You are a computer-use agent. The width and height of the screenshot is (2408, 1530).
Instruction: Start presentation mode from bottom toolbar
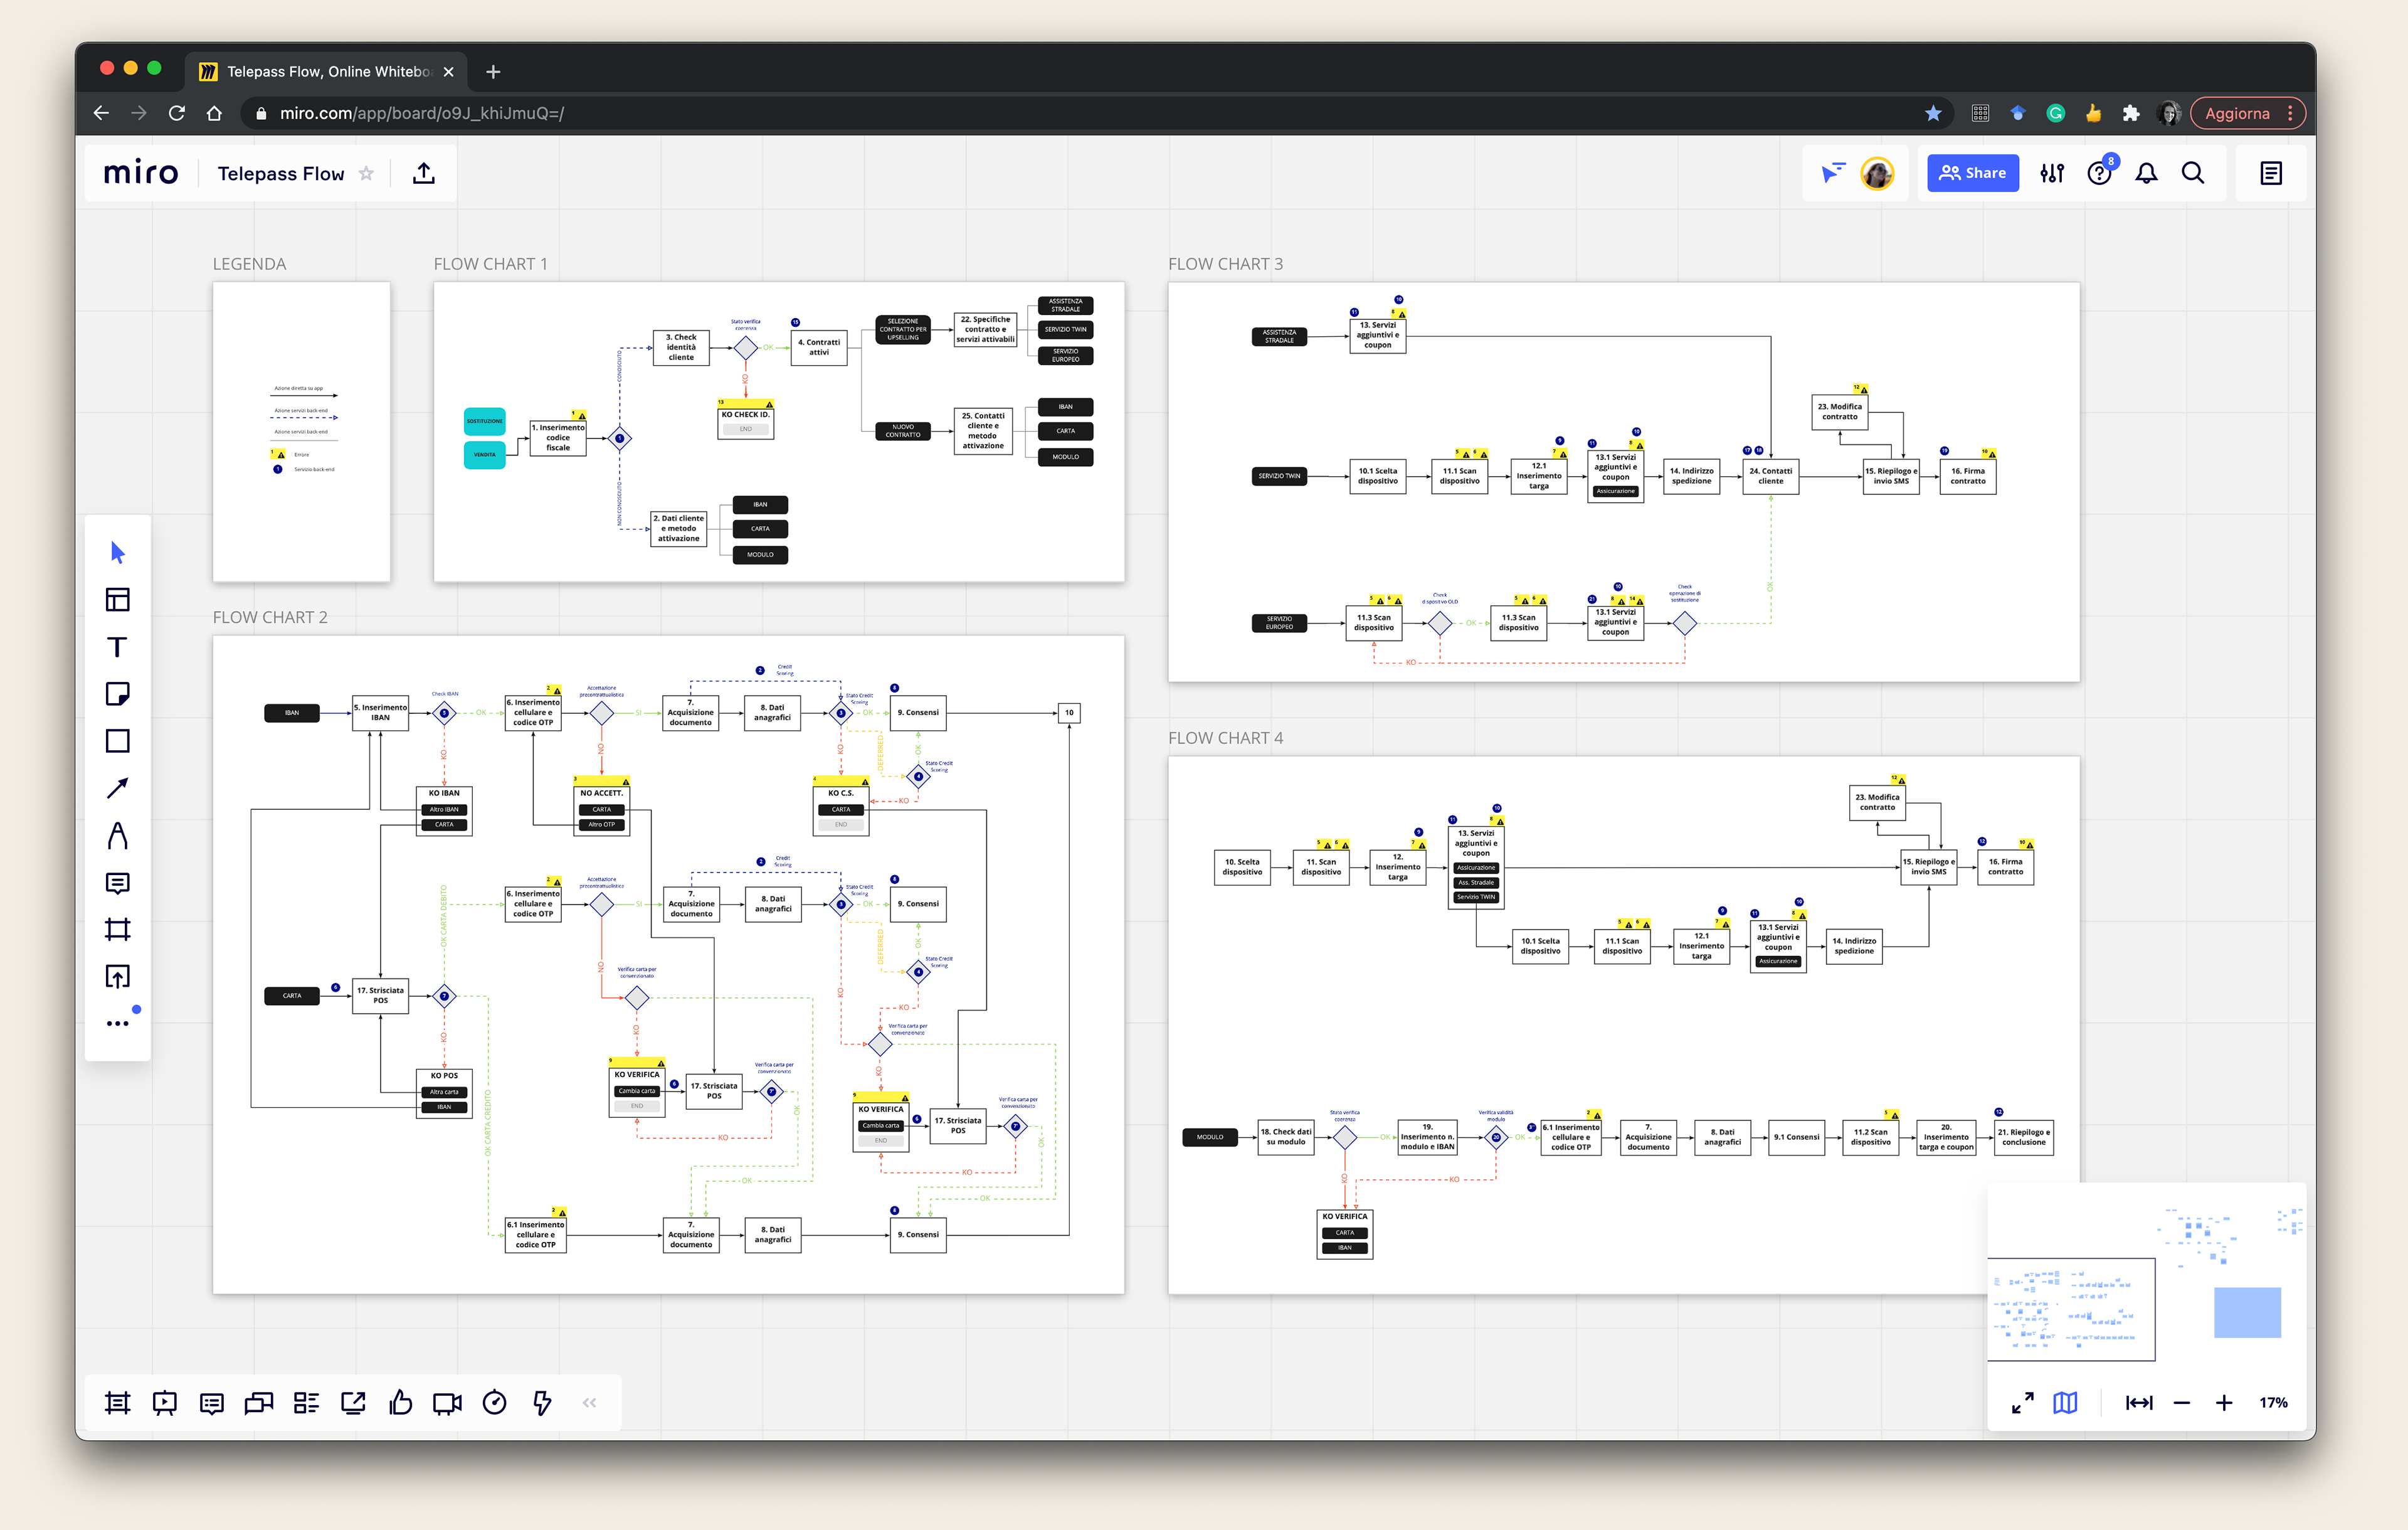click(164, 1403)
